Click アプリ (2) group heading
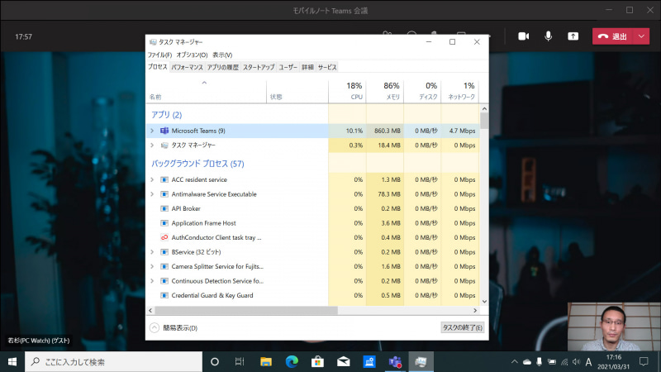The height and width of the screenshot is (372, 661). click(167, 115)
